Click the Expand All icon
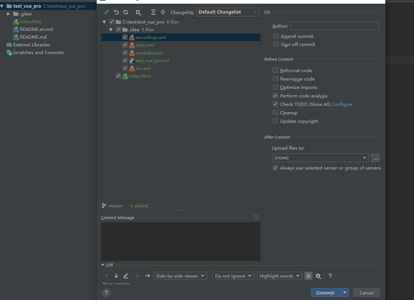The height and width of the screenshot is (300, 414). point(153,12)
